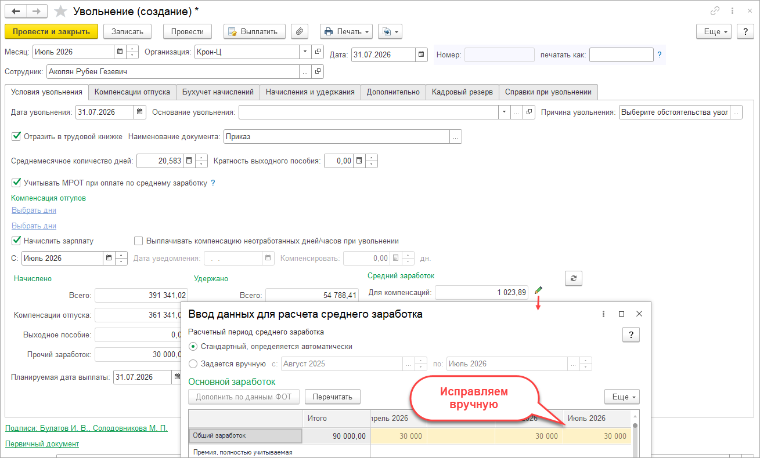Select the Июль 2026 cell 30 000

pos(597,437)
